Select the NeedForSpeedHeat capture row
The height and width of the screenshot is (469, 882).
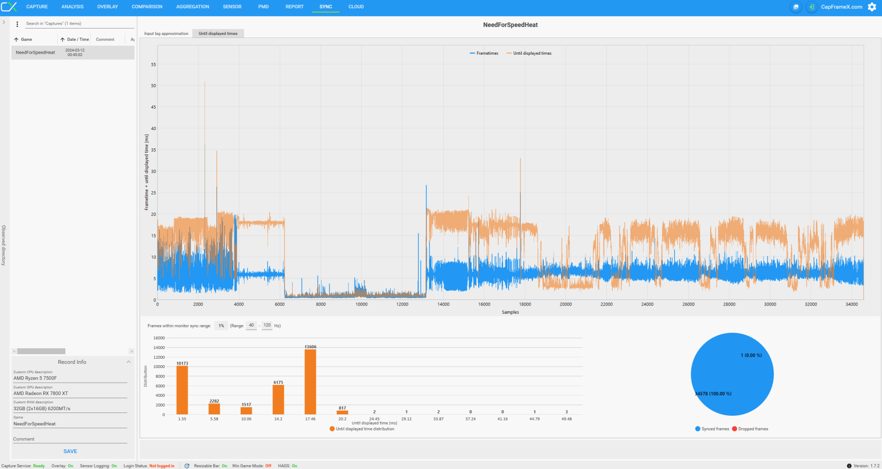pyautogui.click(x=73, y=53)
